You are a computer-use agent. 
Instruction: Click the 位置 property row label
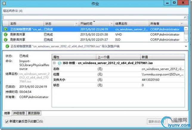(x=56, y=74)
